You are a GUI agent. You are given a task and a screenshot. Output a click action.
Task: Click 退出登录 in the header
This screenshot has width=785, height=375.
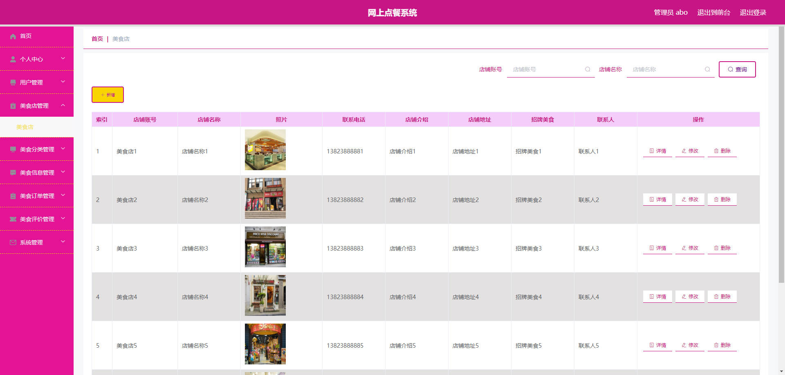pyautogui.click(x=753, y=12)
